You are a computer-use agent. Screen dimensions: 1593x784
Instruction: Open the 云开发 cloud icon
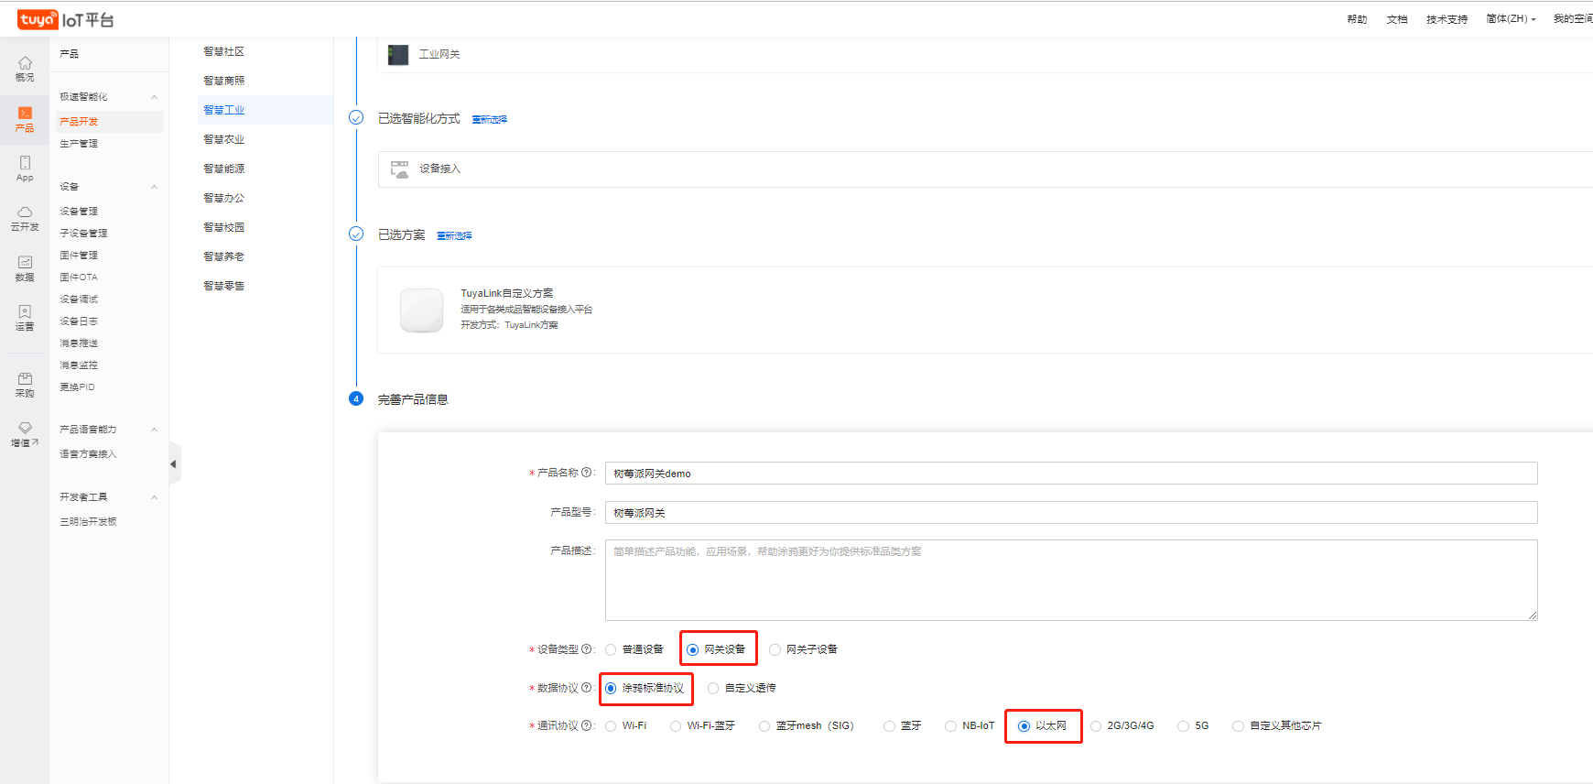(25, 212)
